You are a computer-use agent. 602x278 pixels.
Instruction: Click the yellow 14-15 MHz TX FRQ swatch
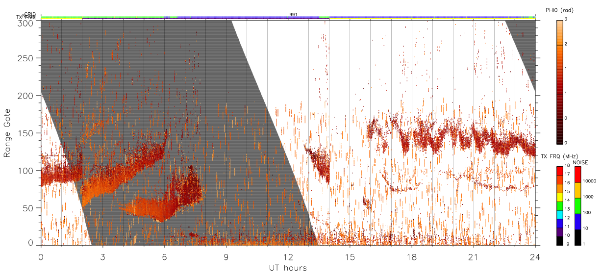(559, 197)
